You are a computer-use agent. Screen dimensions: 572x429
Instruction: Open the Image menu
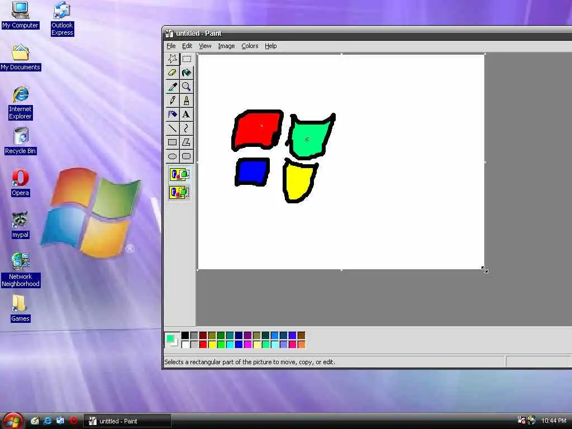coord(226,46)
